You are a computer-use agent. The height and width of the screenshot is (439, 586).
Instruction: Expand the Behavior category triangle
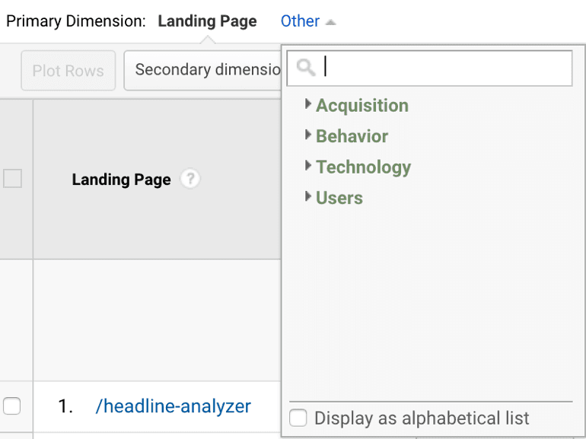[308, 135]
